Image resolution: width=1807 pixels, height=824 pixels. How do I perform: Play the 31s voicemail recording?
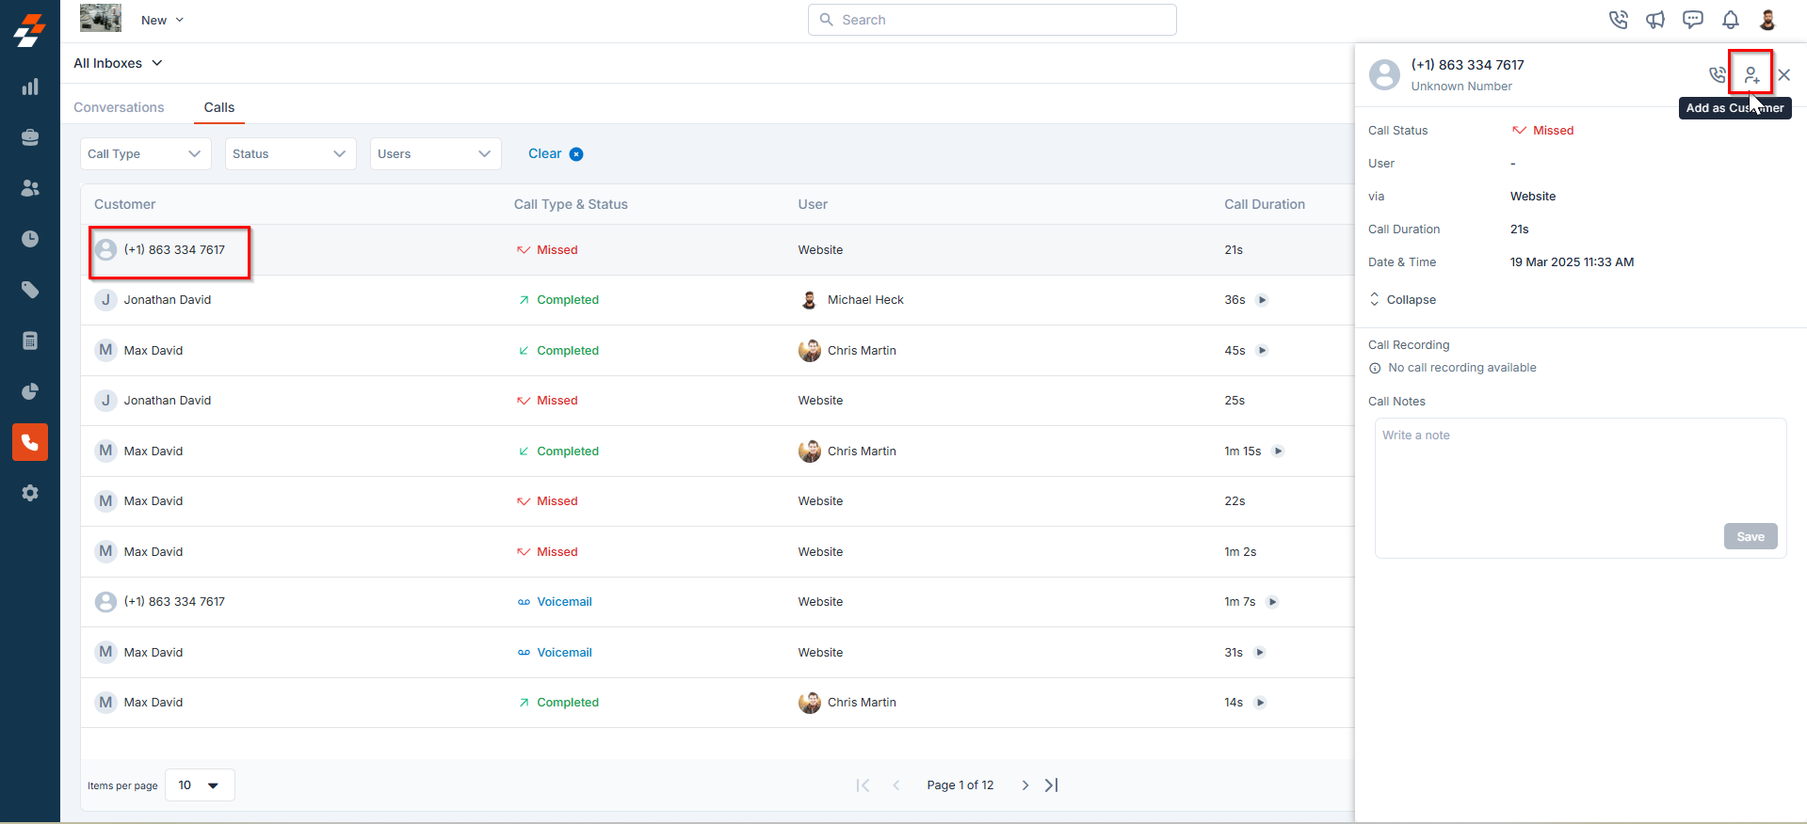pyautogui.click(x=1260, y=653)
